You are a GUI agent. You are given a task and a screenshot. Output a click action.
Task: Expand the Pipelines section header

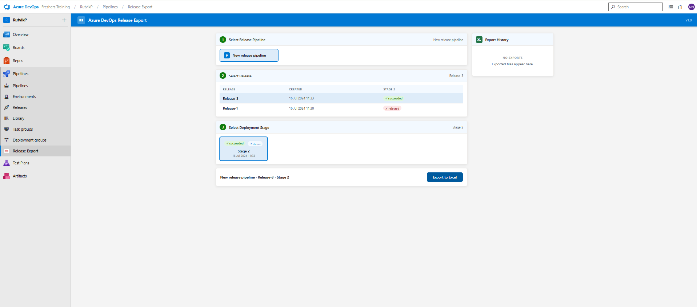coord(35,74)
